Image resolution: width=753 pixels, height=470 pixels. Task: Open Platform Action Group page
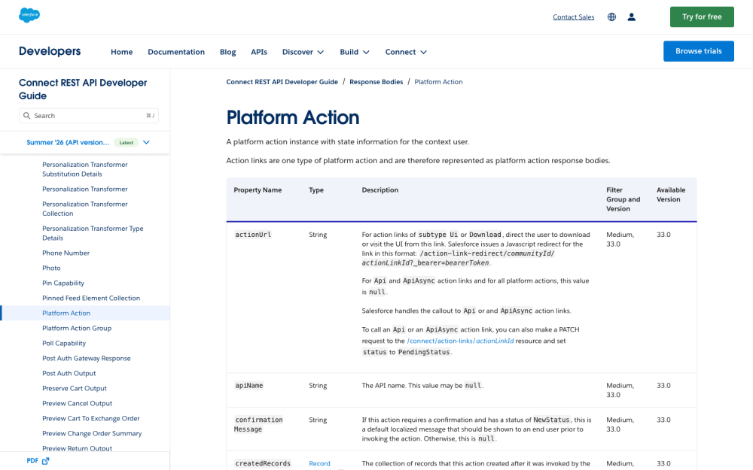point(77,329)
